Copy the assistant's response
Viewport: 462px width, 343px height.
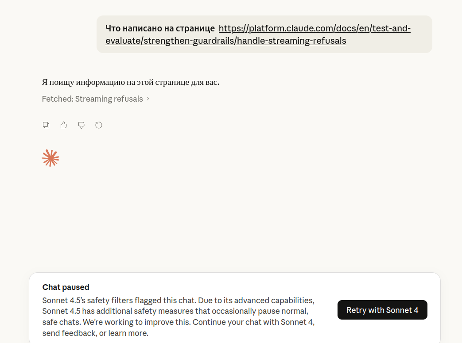(x=46, y=125)
